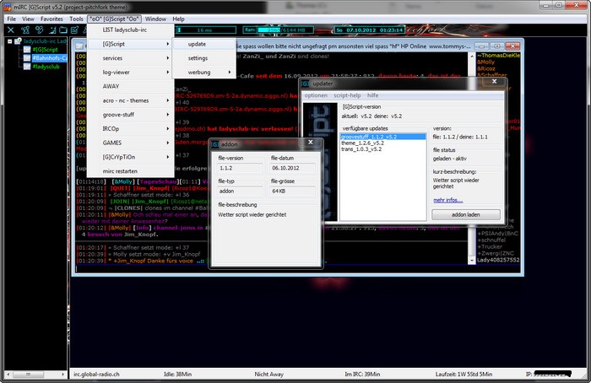The height and width of the screenshot is (383, 591).
Task: Select #Bahnhofs-C channel in the tree
Action: (x=49, y=58)
